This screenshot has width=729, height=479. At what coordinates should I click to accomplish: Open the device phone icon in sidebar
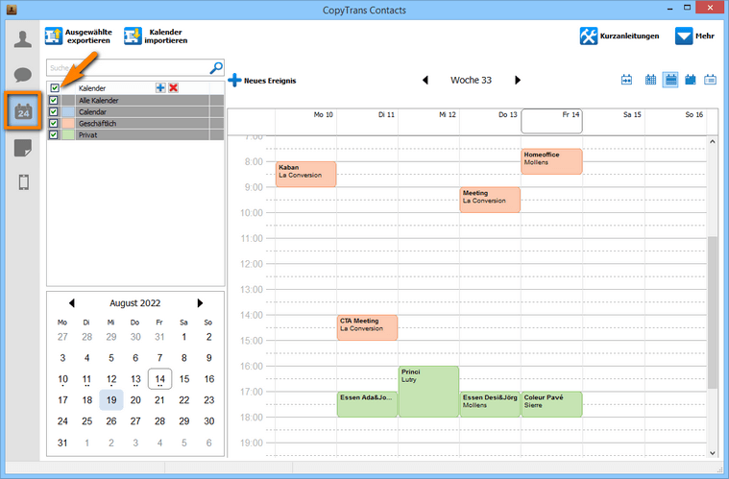[x=24, y=182]
